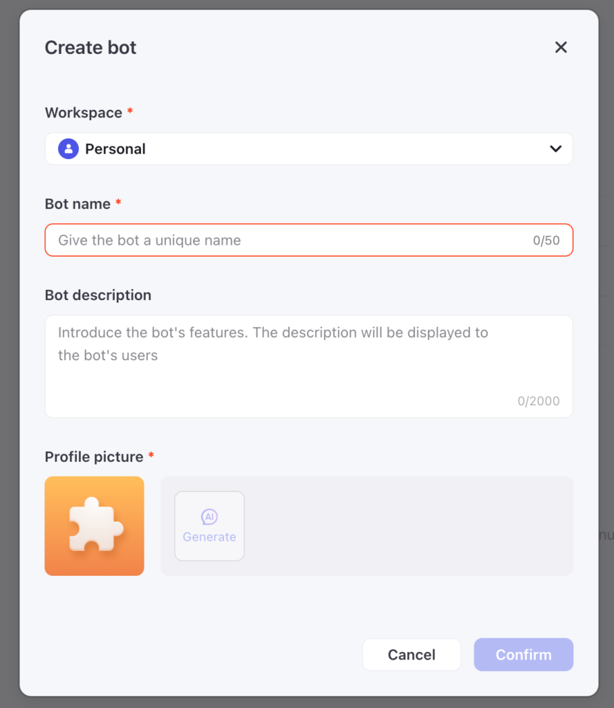
Task: Click the Personal workspace avatar icon
Action: tap(68, 149)
